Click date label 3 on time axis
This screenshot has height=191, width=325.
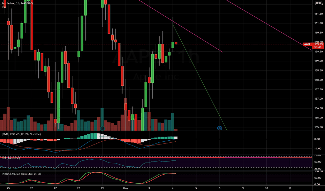[149, 188]
